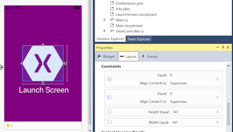The height and width of the screenshot is (132, 233).
Task: Click the Layout ruler icon
Action: (x=122, y=56)
